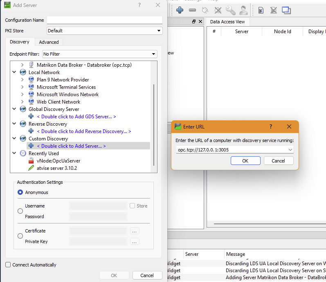Click the Plan 9 Network Provider icon
The width and height of the screenshot is (326, 282).
point(31,80)
